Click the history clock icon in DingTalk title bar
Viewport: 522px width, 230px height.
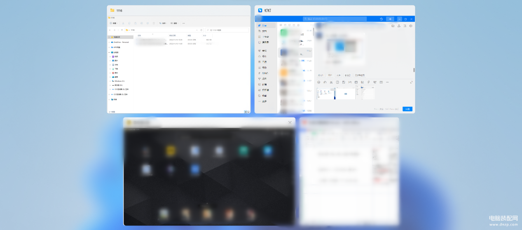(x=381, y=19)
